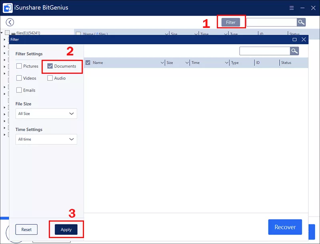
Task: Minimize the BitGenius window
Action: 302,8
